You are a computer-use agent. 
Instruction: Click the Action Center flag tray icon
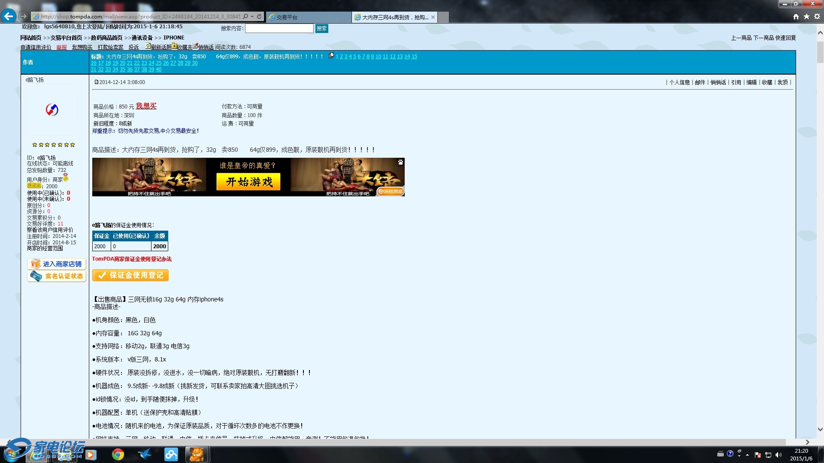click(758, 455)
